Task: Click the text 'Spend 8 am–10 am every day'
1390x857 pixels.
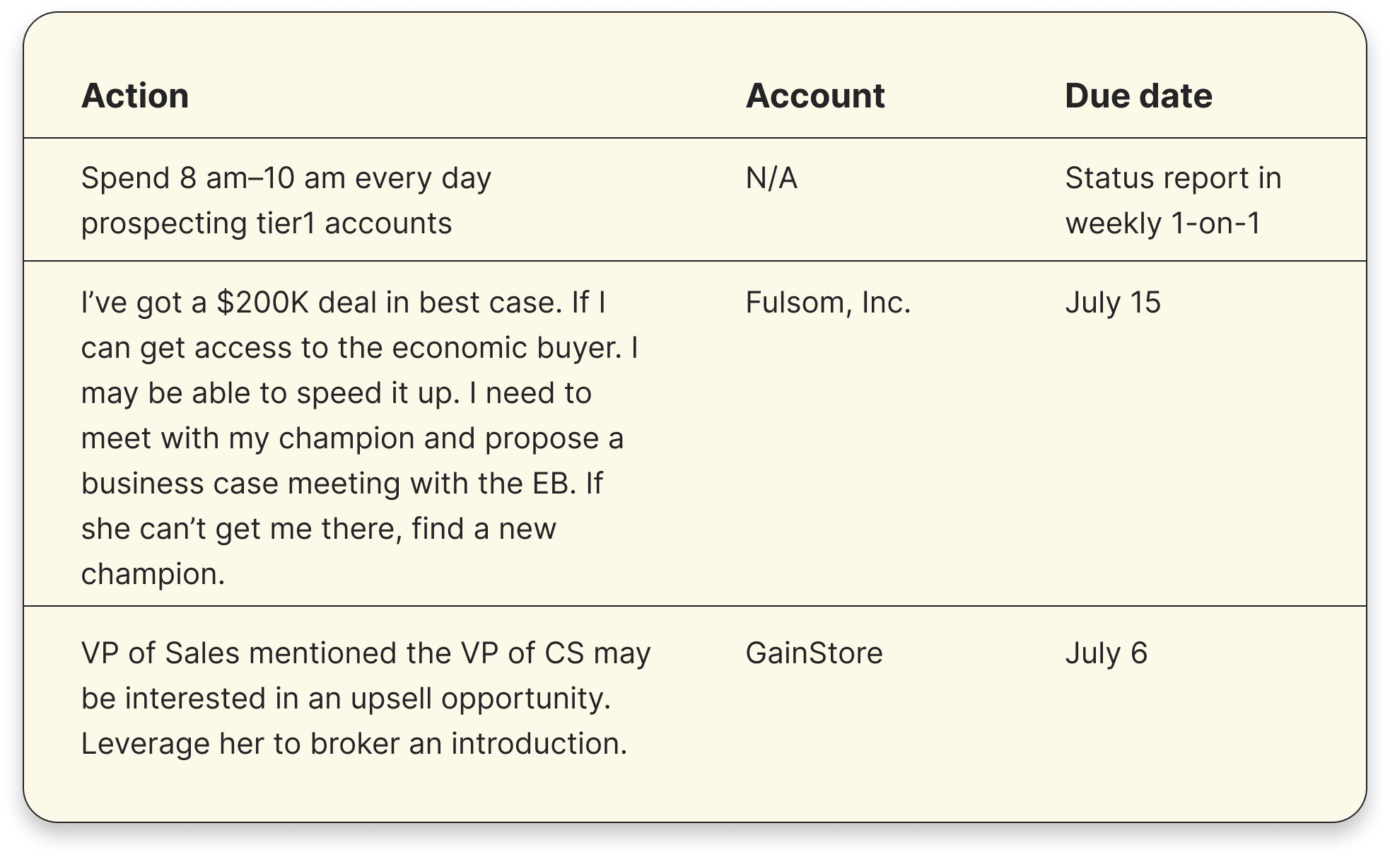Action: pyautogui.click(x=286, y=178)
